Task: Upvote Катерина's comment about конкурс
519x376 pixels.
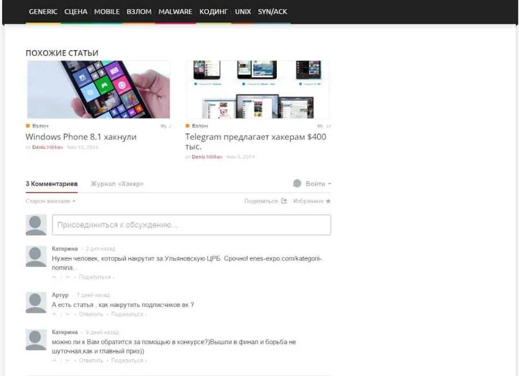Action: coord(54,361)
